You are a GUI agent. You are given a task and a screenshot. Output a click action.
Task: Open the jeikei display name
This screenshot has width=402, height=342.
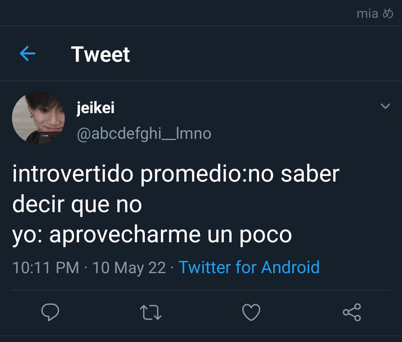[95, 108]
